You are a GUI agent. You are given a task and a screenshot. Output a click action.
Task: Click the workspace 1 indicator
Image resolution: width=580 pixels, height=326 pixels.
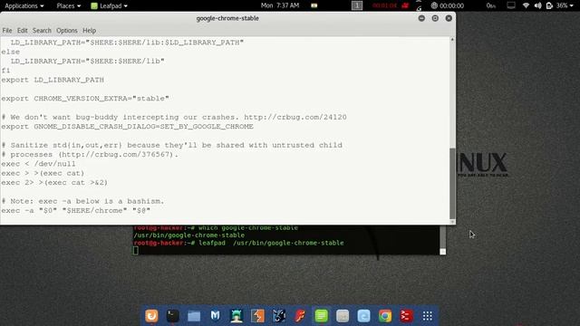pos(357,5)
